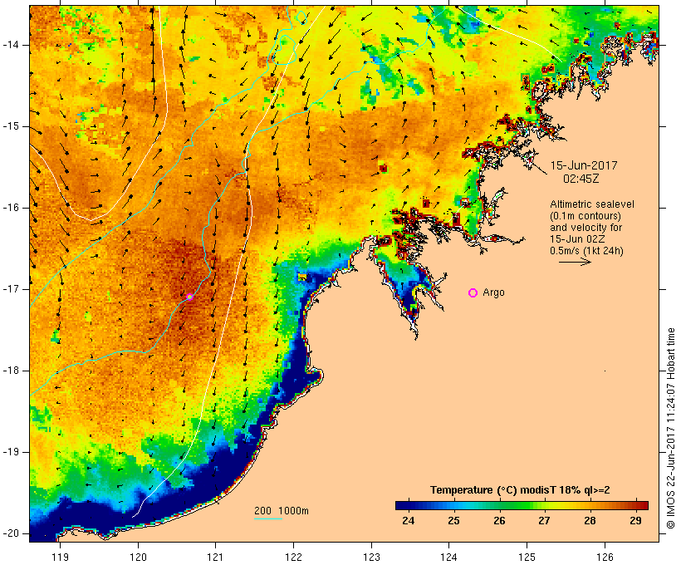Click the latitude axis label '-17'

pos(11,289)
